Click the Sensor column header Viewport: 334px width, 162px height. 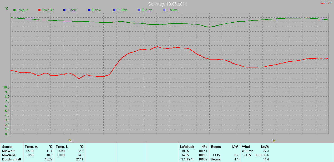[7, 147]
